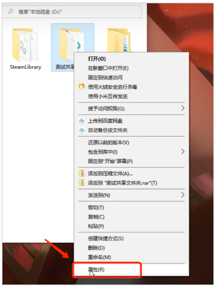Click the 测试共享文件夹.rar archive icon
215x287 pixels.
click(x=82, y=183)
